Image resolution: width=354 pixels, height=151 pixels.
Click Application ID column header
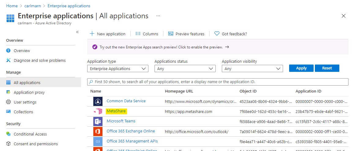coord(308,91)
